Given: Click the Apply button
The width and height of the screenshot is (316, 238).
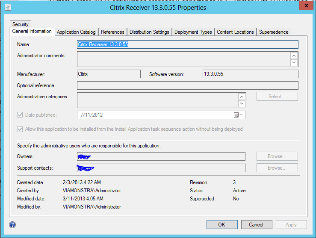Looking at the screenshot, I should click(291, 224).
